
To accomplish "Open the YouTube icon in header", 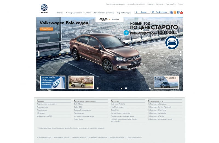I will pos(181,12).
